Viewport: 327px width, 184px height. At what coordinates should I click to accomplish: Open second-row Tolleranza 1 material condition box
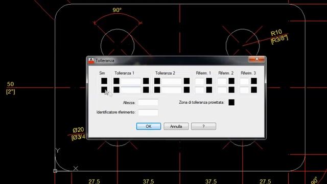146,90
